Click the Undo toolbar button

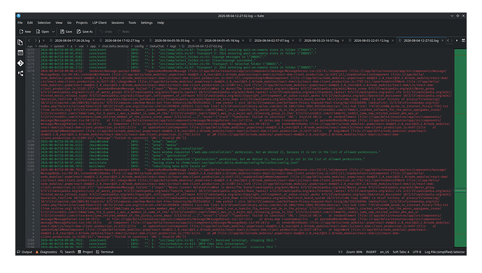(x=106, y=31)
